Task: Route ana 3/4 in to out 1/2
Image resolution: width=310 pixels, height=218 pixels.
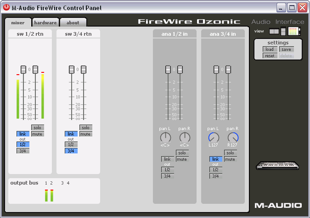Action: (216, 170)
